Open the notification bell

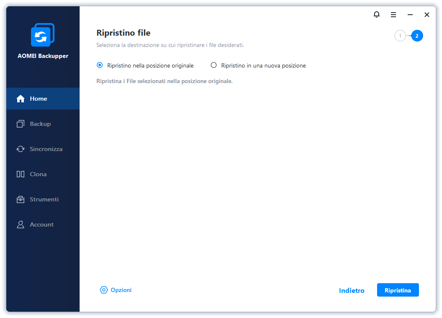(376, 15)
